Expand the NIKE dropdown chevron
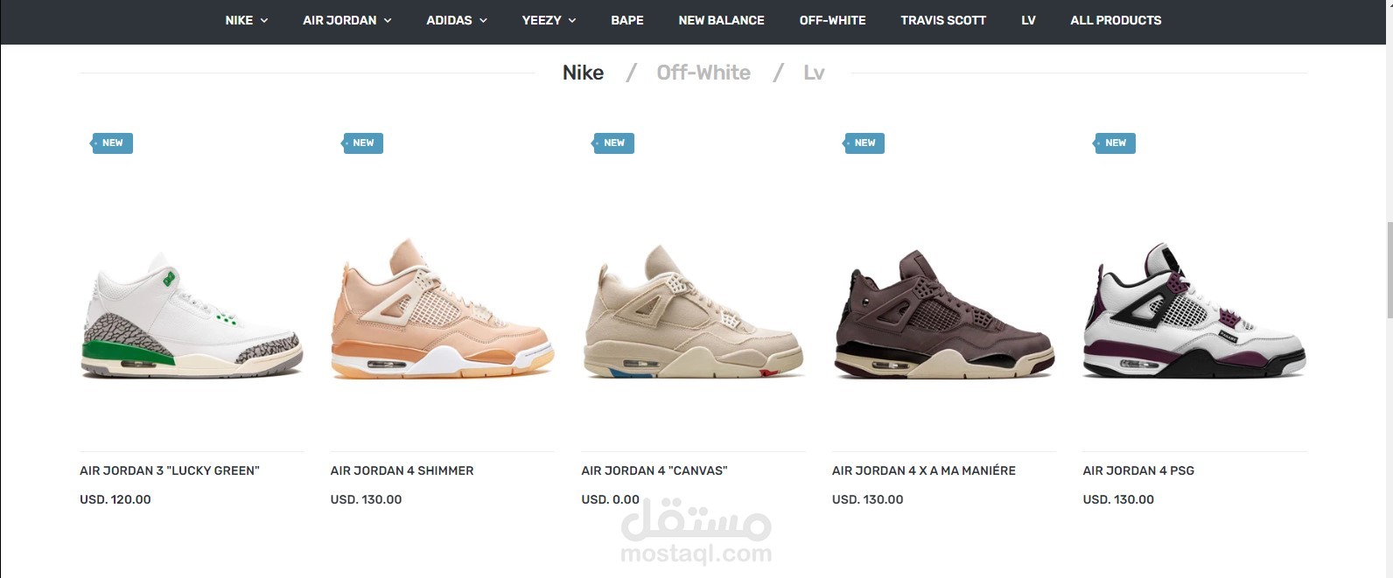This screenshot has height=578, width=1393. (x=264, y=20)
